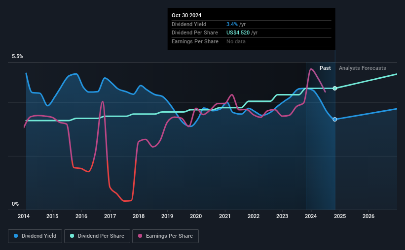The height and width of the screenshot is (250, 405).
Task: Click the 5.5% y-axis label
Action: pyautogui.click(x=17, y=57)
